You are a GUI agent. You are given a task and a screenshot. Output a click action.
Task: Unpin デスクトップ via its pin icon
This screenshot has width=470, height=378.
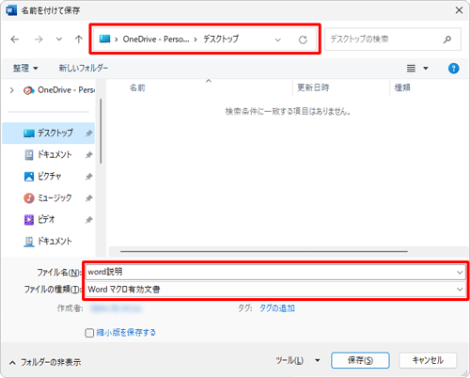[89, 134]
